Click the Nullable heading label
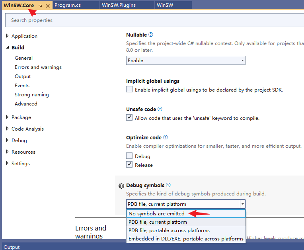 click(136, 35)
